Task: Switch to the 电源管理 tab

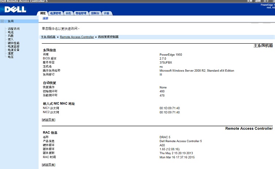Action: pos(56,13)
